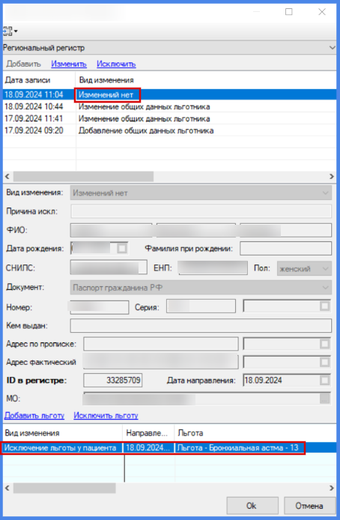Select record 17.09.2024 09:20 Добавление общих данных
Screen dimensions: 340x520
tap(169, 130)
